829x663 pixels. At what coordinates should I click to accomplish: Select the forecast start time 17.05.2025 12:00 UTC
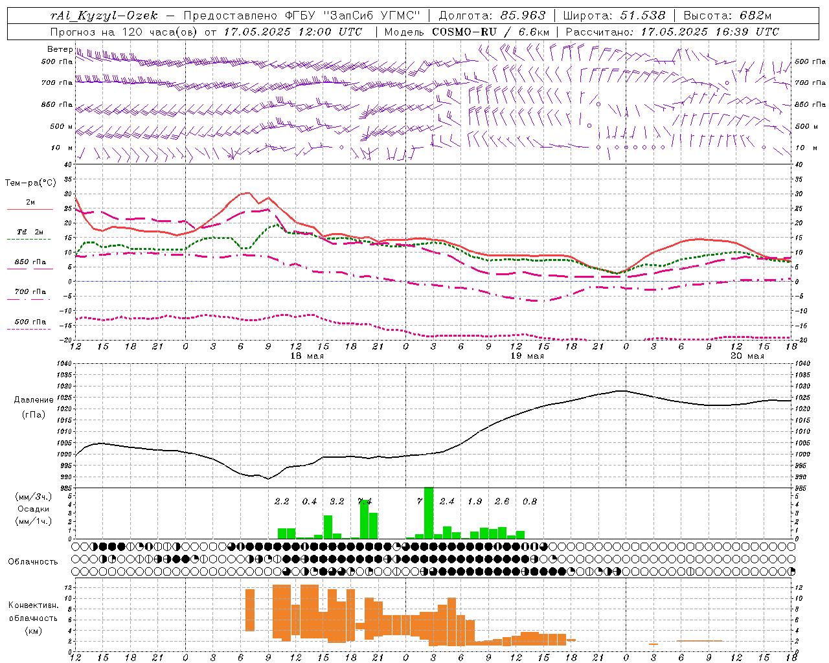click(x=293, y=32)
